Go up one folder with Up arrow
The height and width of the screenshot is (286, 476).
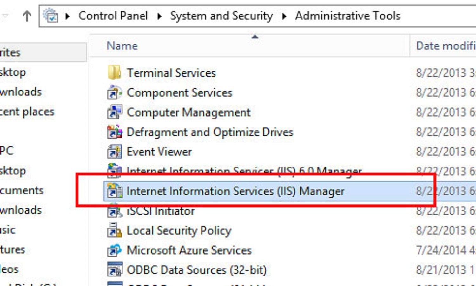[27, 16]
